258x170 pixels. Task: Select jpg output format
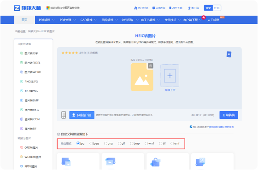tap(78, 143)
